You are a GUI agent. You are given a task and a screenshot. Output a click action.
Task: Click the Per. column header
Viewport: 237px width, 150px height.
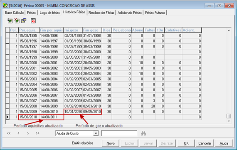tap(14, 30)
